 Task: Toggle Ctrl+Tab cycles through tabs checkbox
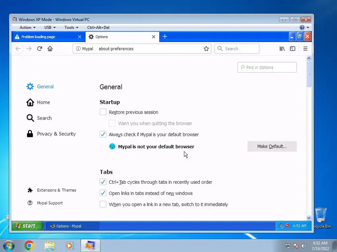103,182
